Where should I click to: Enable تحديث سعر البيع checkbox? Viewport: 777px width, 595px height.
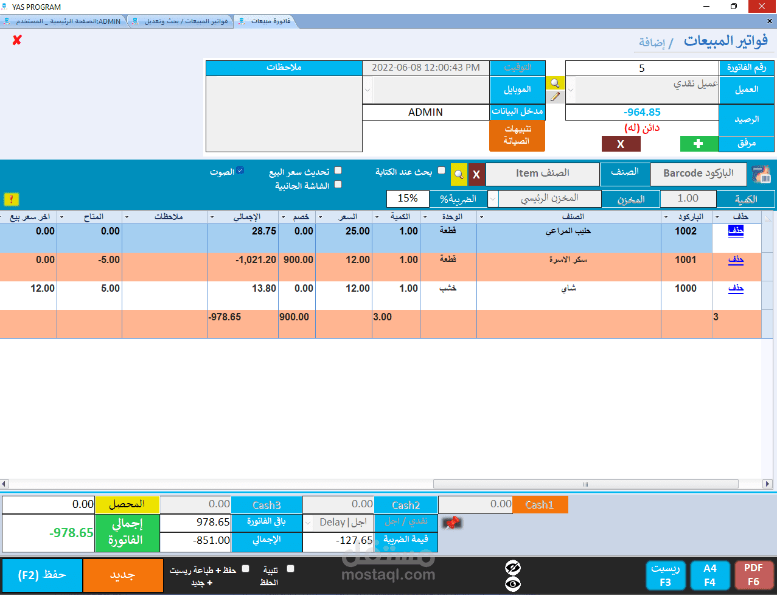(338, 171)
